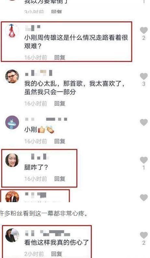150x258 pixels.
Task: Reply to the 看他这样我真的伤心了 comment
Action: tap(56, 254)
